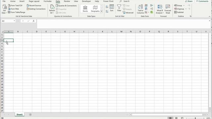
Task: Expand the formula bar chevron
Action: (210, 21)
